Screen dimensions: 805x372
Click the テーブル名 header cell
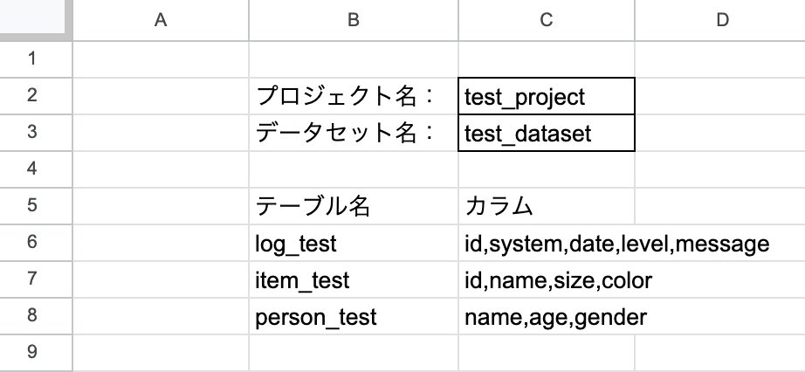tap(353, 206)
